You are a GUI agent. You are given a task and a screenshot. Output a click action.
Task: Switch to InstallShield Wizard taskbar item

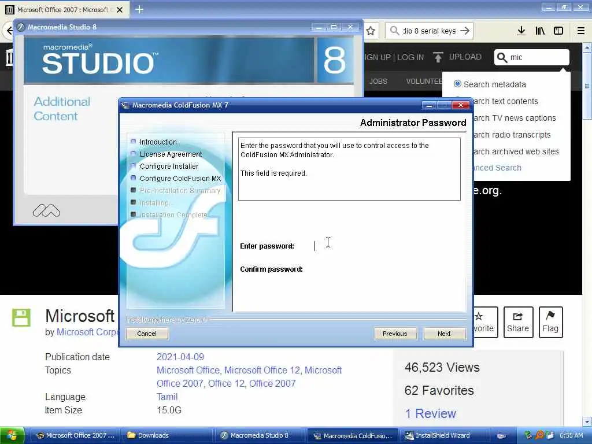pos(445,435)
